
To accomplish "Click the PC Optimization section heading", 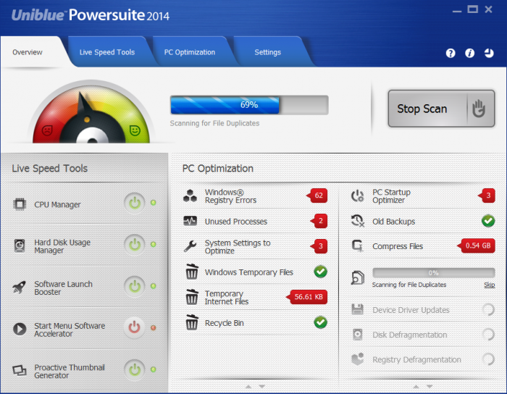I will click(x=218, y=169).
